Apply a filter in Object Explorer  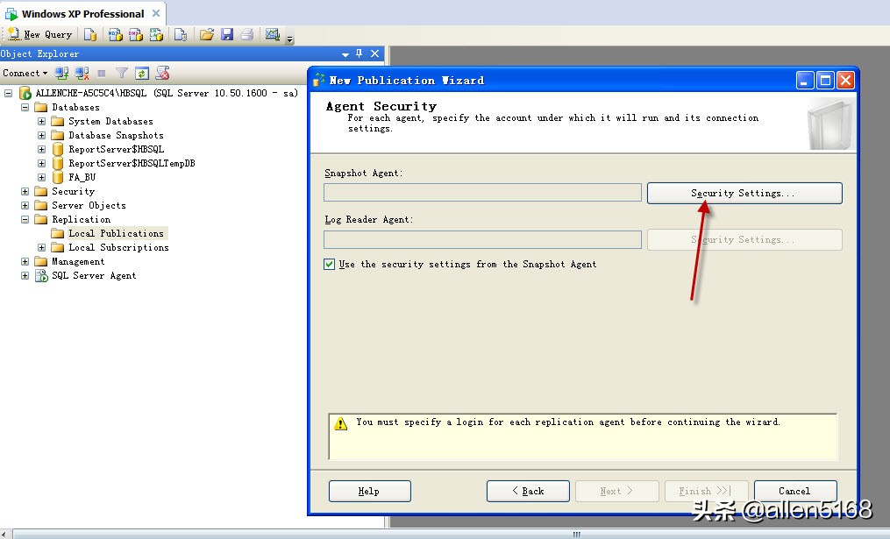point(123,74)
